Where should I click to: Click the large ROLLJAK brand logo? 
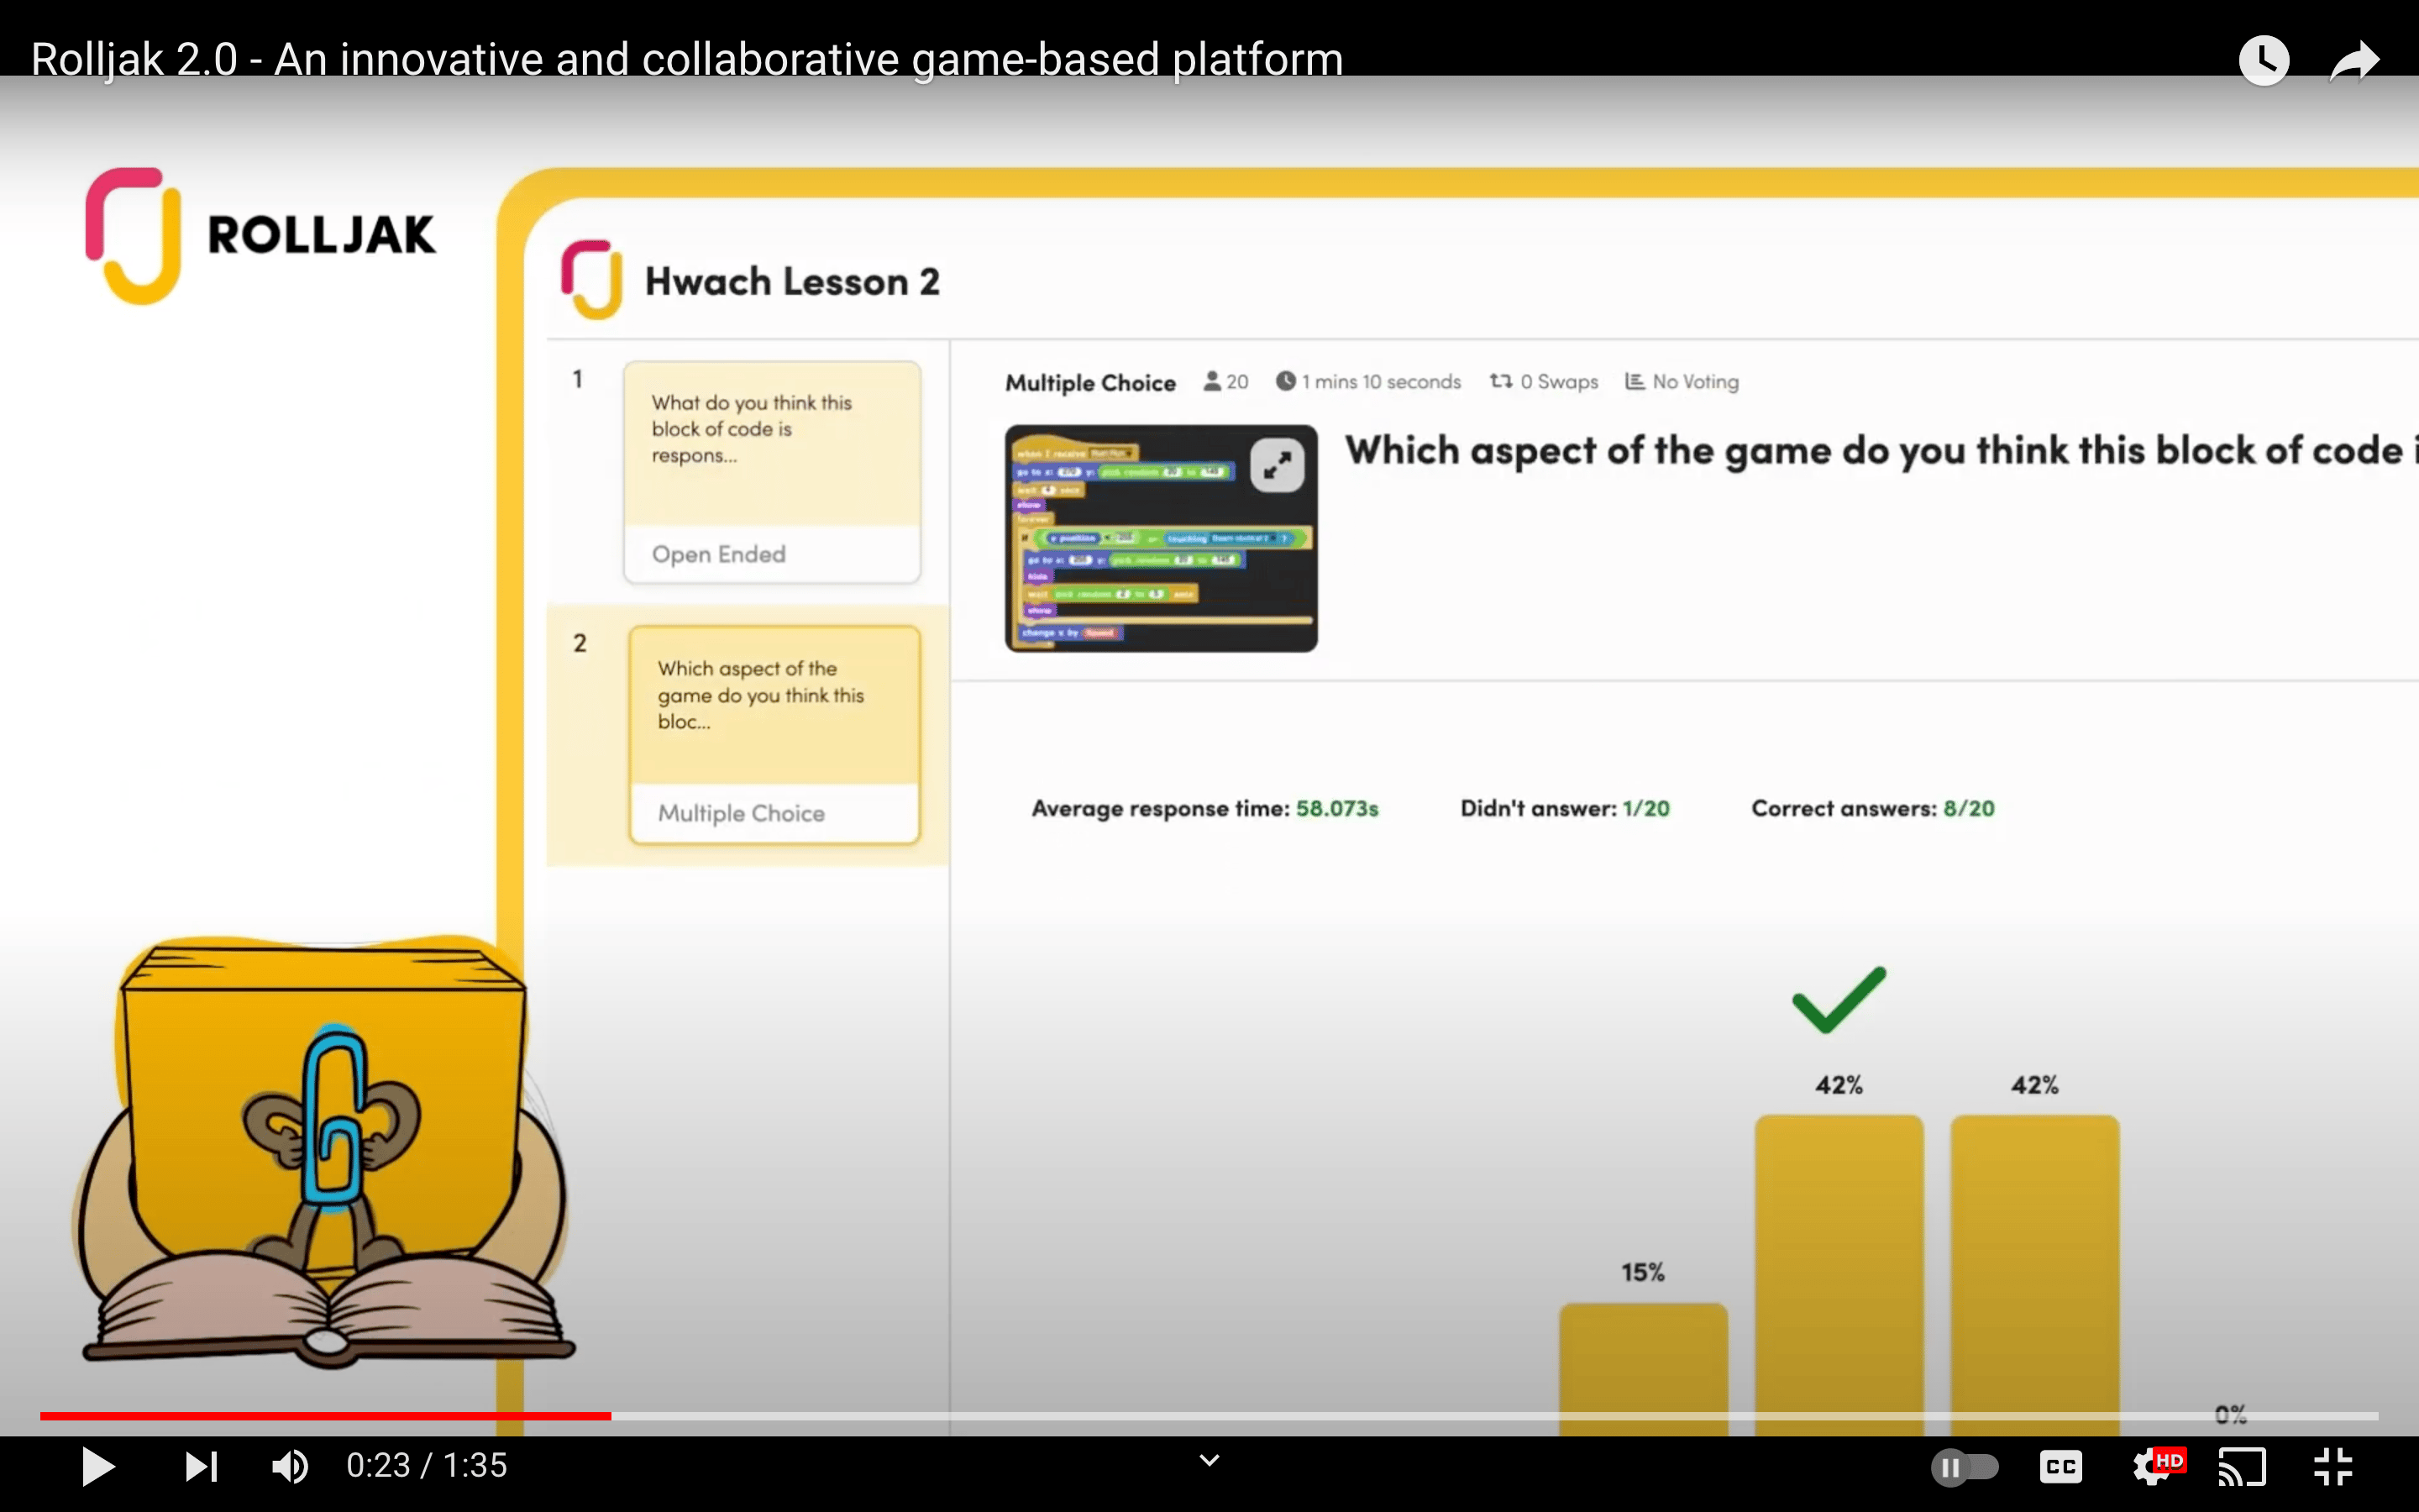pos(260,236)
